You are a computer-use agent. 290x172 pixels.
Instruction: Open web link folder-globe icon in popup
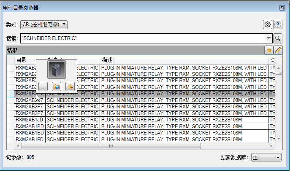point(57,87)
